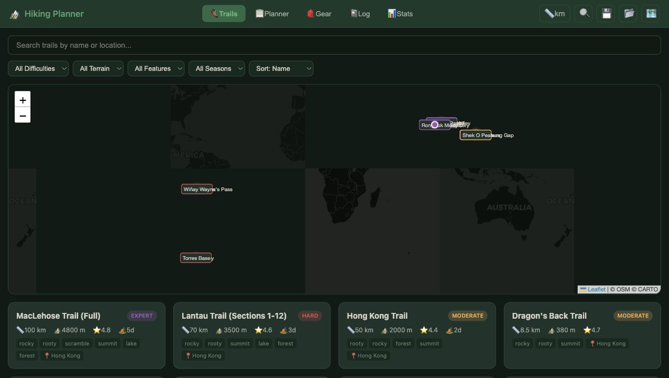
Task: Click the 5d duration on MacLehose card
Action: click(127, 330)
